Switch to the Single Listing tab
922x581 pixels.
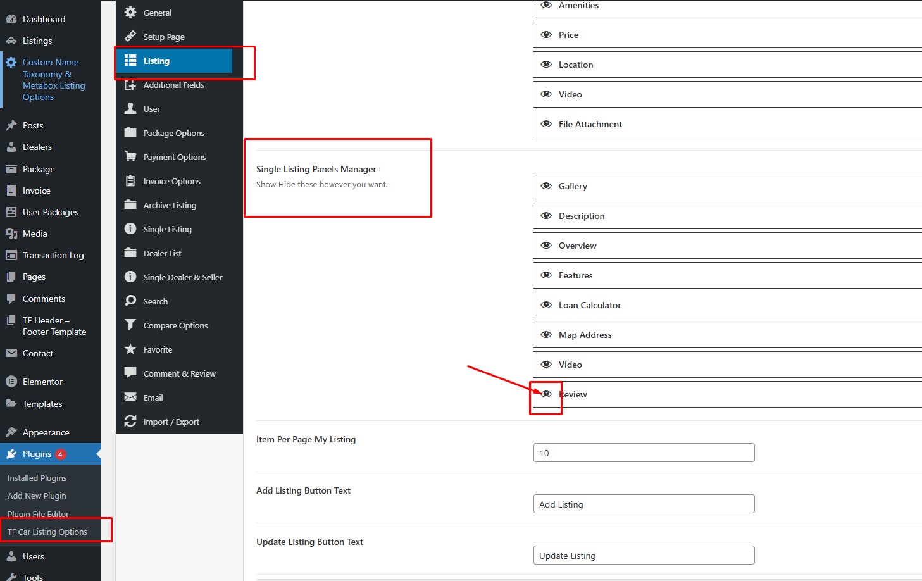point(174,229)
